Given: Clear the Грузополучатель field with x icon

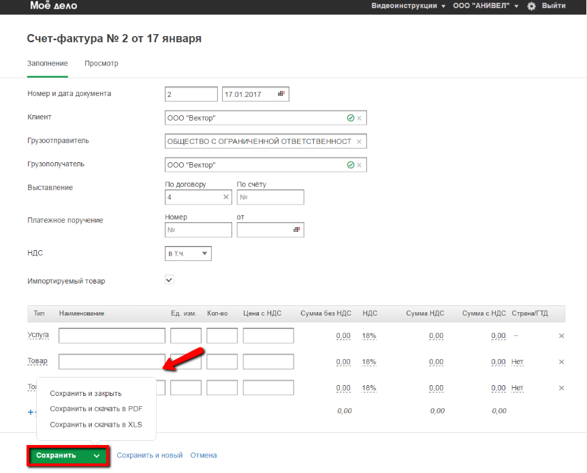Looking at the screenshot, I should point(360,165).
